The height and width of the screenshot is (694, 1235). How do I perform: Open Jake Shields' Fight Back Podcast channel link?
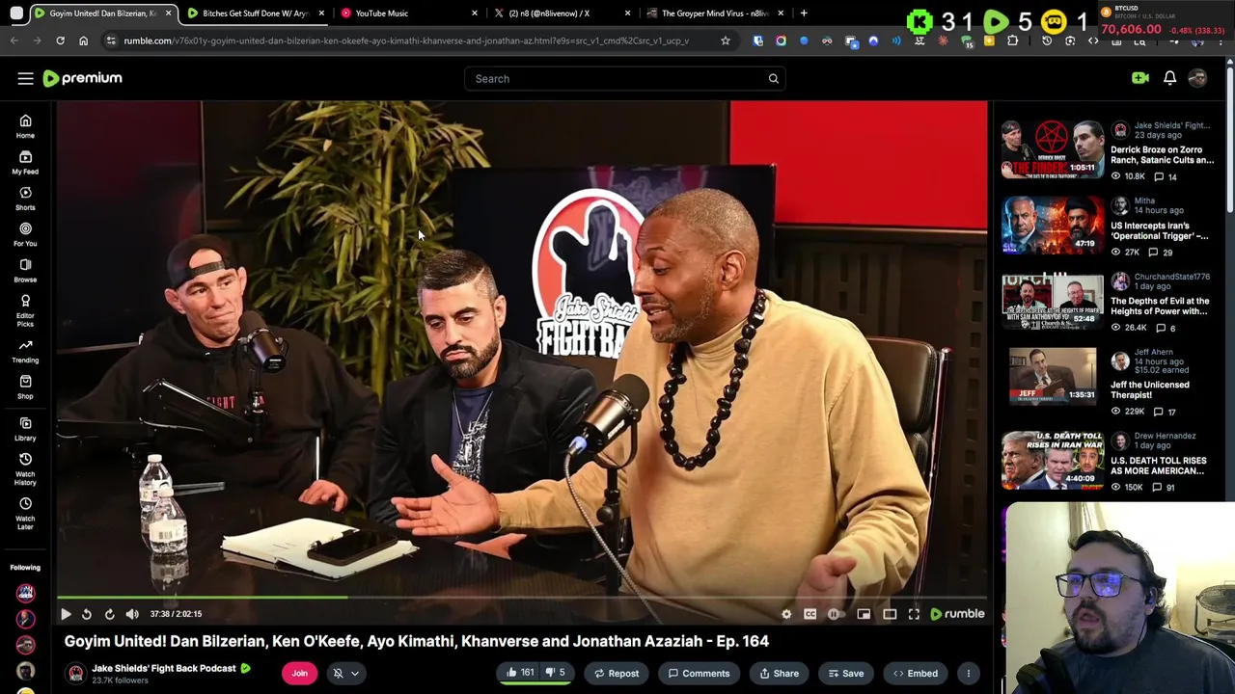tap(164, 668)
